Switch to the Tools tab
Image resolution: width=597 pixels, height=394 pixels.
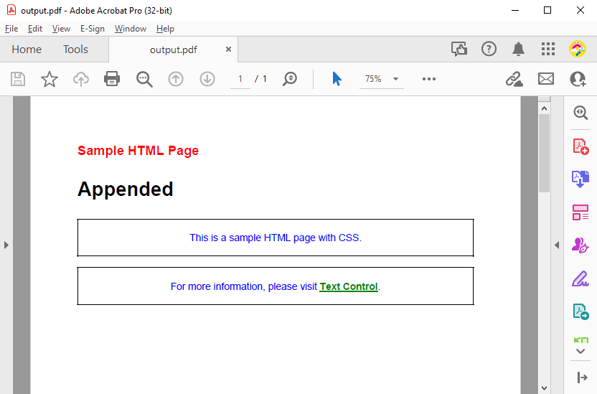pyautogui.click(x=76, y=50)
